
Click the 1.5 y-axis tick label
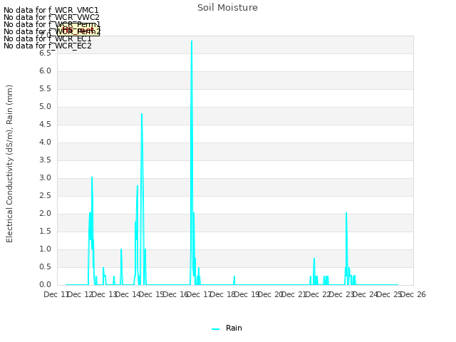click(x=45, y=231)
